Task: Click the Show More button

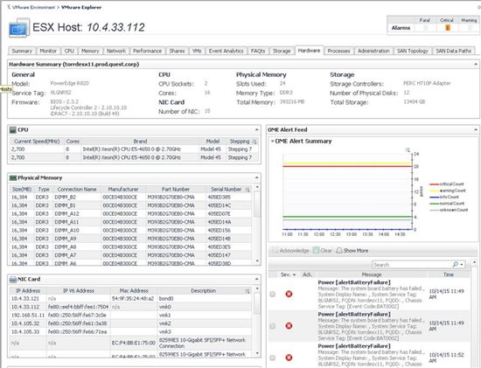Action: 352,251
